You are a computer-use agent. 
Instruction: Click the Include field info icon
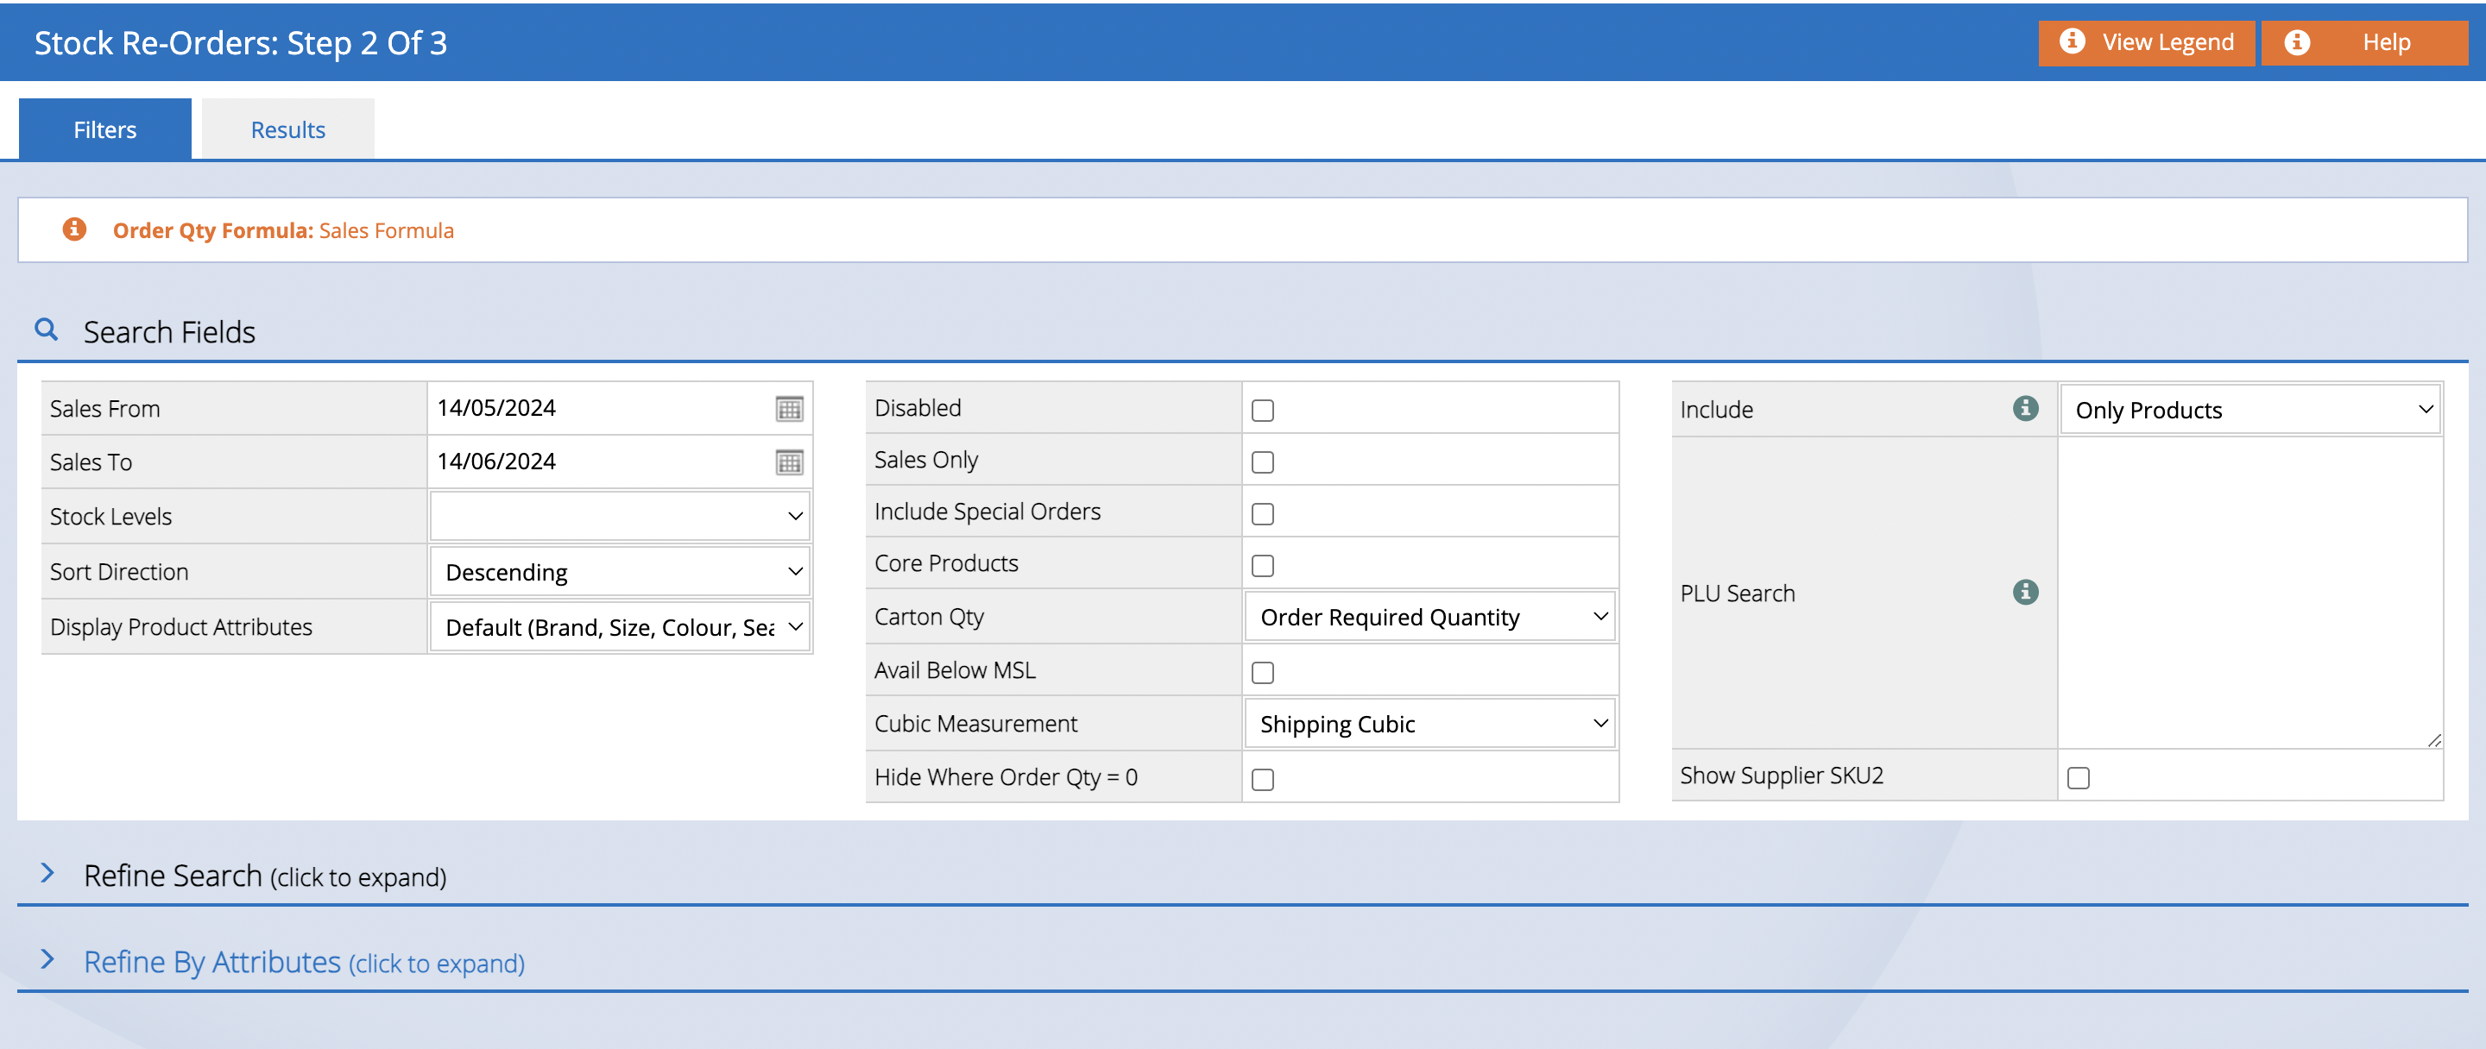click(2026, 409)
